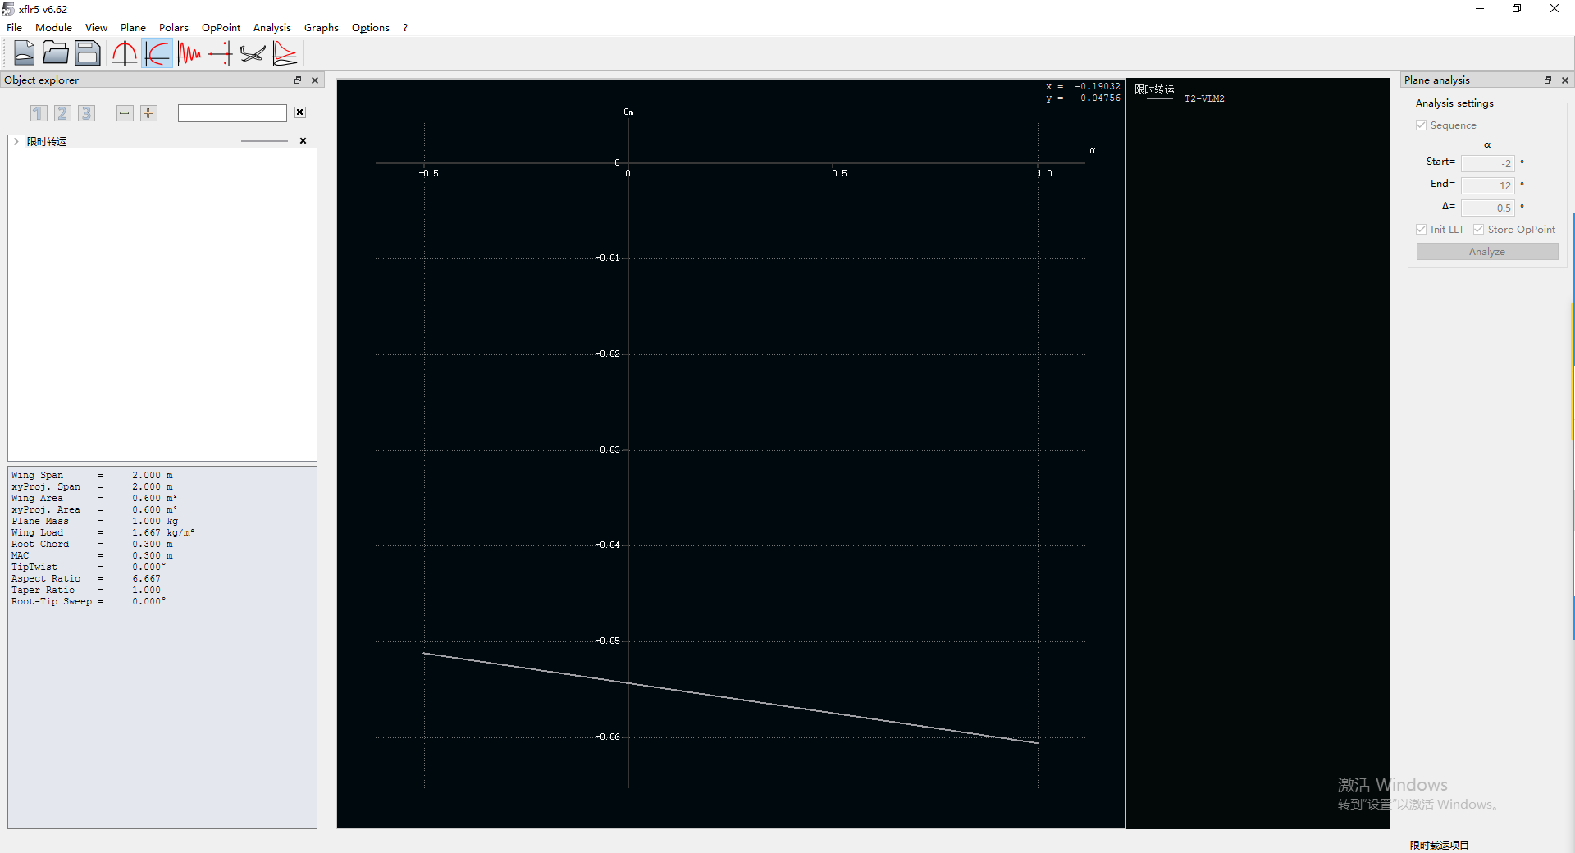Select 限时转运 plane in object tree
1575x853 pixels.
(47, 141)
